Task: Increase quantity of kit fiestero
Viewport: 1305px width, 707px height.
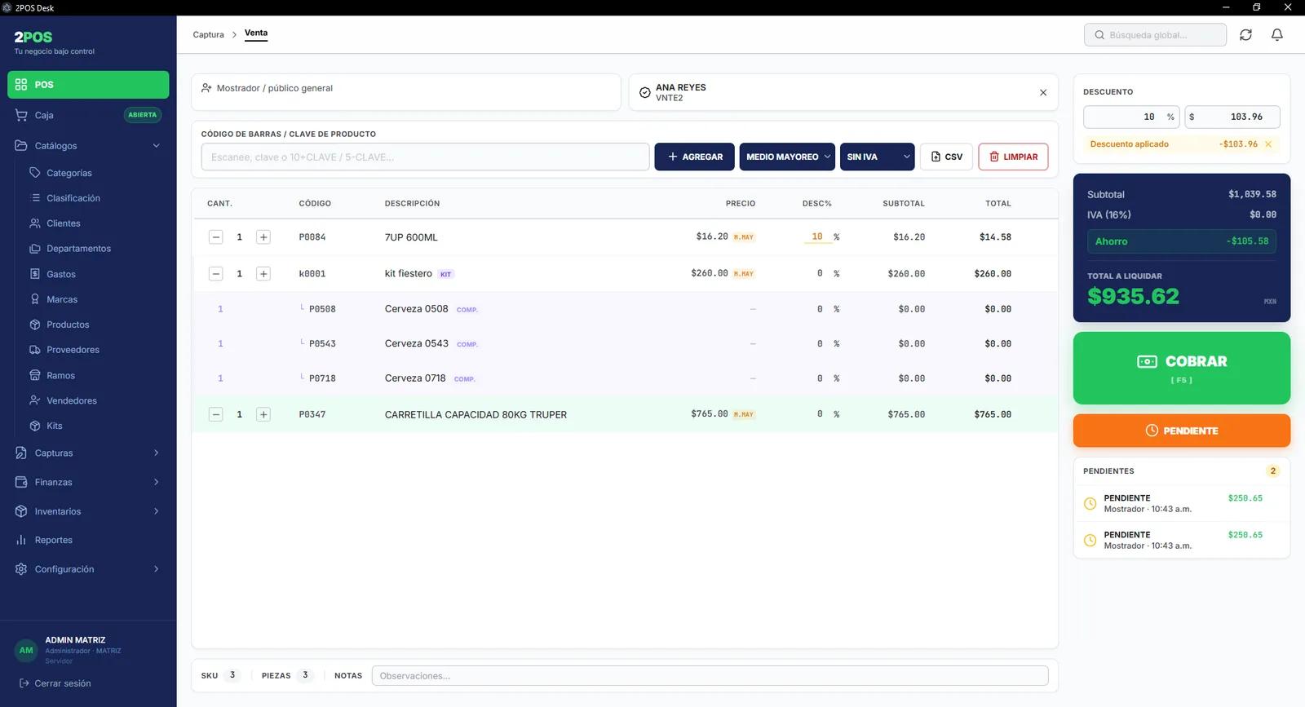Action: tap(263, 274)
